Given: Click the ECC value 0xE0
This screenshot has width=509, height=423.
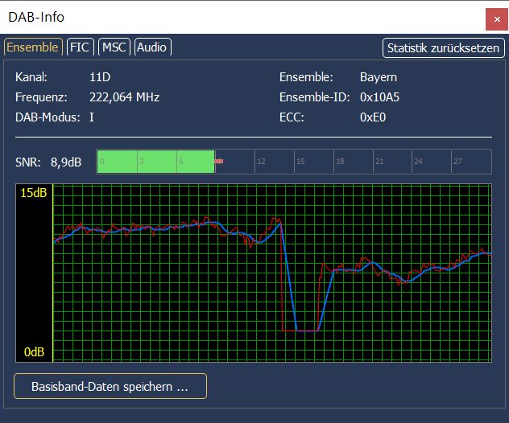Looking at the screenshot, I should (373, 117).
